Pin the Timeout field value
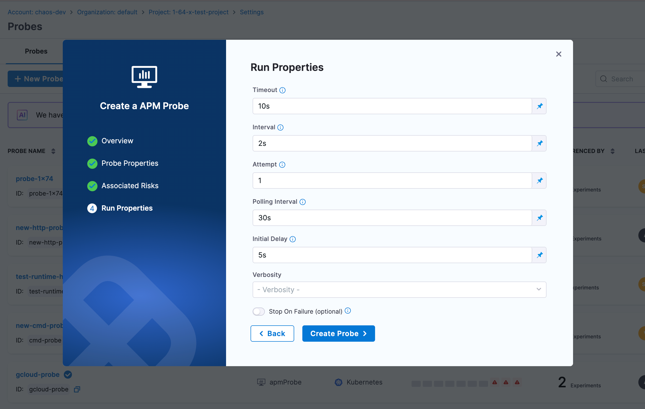The height and width of the screenshot is (409, 645). coord(539,106)
